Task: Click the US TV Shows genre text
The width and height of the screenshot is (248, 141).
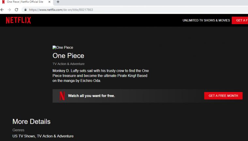Action: (24, 136)
